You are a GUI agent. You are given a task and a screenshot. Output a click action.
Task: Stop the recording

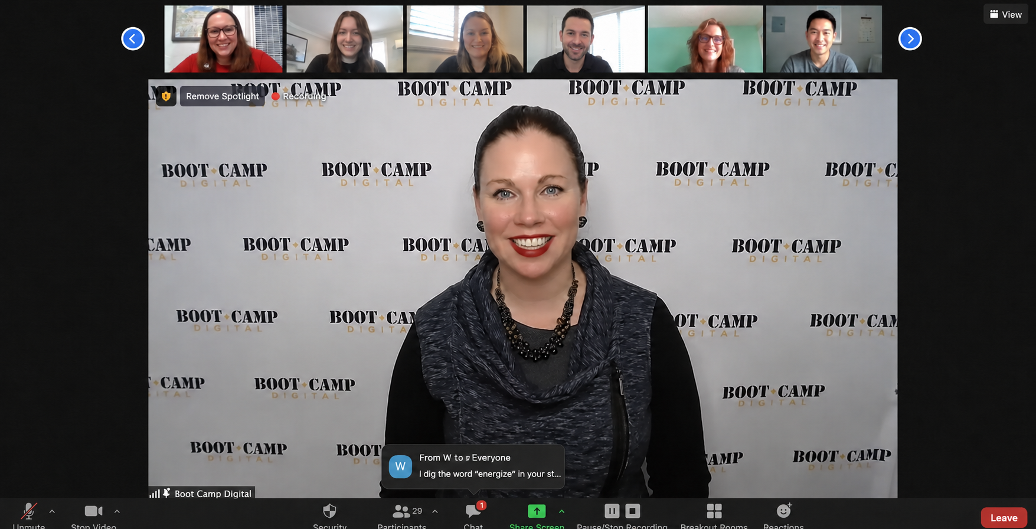tap(632, 511)
